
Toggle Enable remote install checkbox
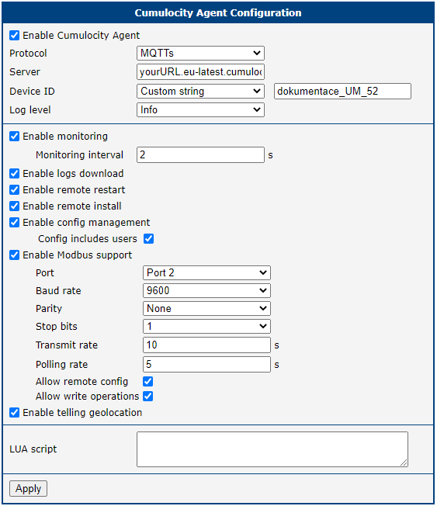click(14, 206)
